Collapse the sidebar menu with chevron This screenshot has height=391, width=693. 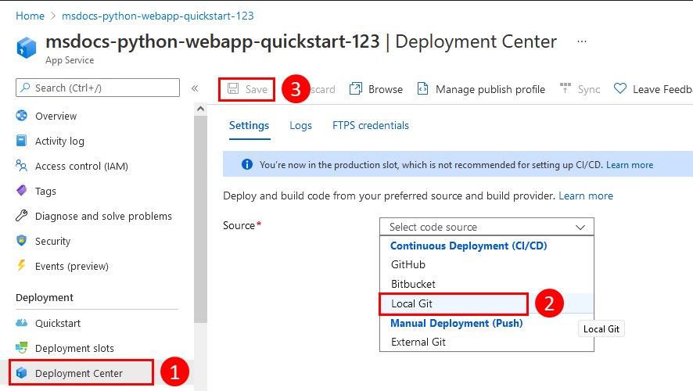[x=195, y=88]
